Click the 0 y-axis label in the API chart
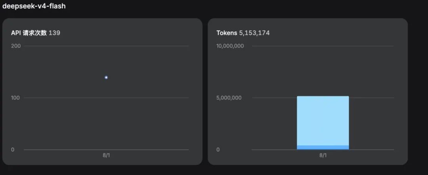This screenshot has width=428, height=175. (x=13, y=150)
